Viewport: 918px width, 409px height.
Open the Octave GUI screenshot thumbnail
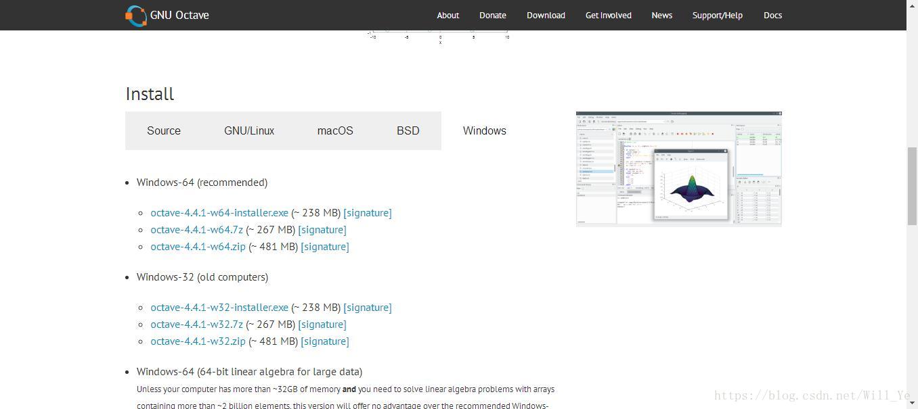(679, 169)
